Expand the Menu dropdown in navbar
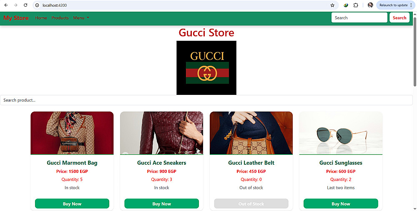Viewport: 417px width, 211px height. (x=81, y=18)
